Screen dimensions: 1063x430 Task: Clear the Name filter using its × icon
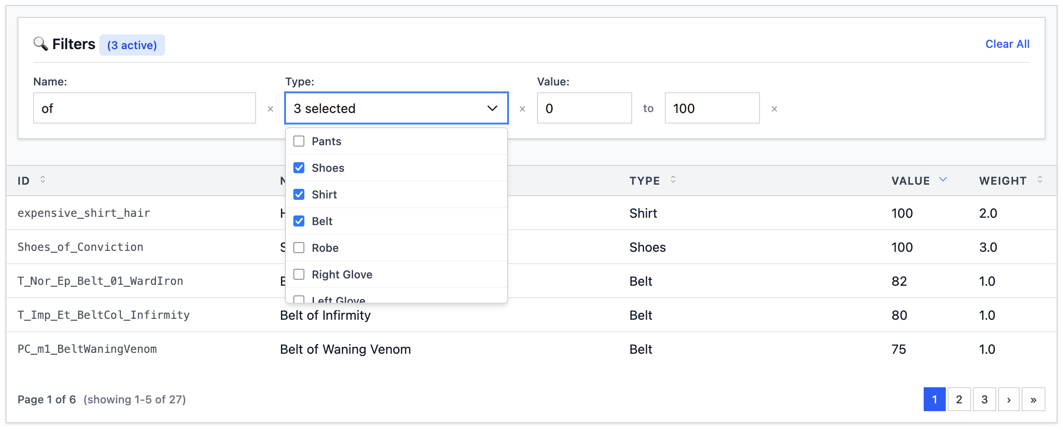pyautogui.click(x=270, y=109)
